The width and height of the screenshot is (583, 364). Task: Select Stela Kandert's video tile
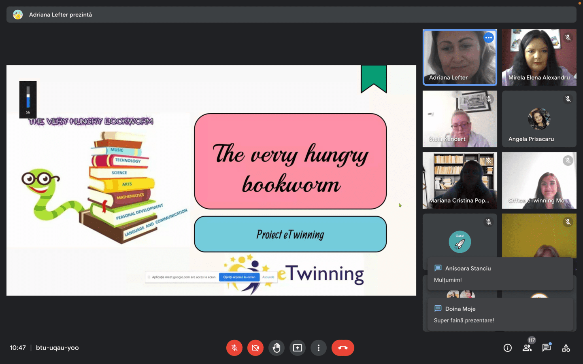[x=460, y=119]
